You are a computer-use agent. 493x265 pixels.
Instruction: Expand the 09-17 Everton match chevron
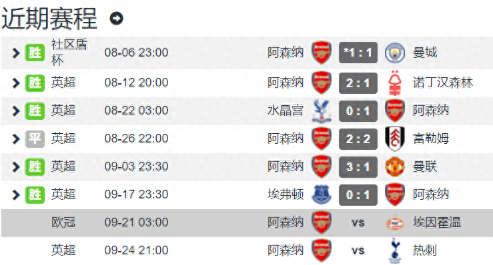[x=16, y=194]
